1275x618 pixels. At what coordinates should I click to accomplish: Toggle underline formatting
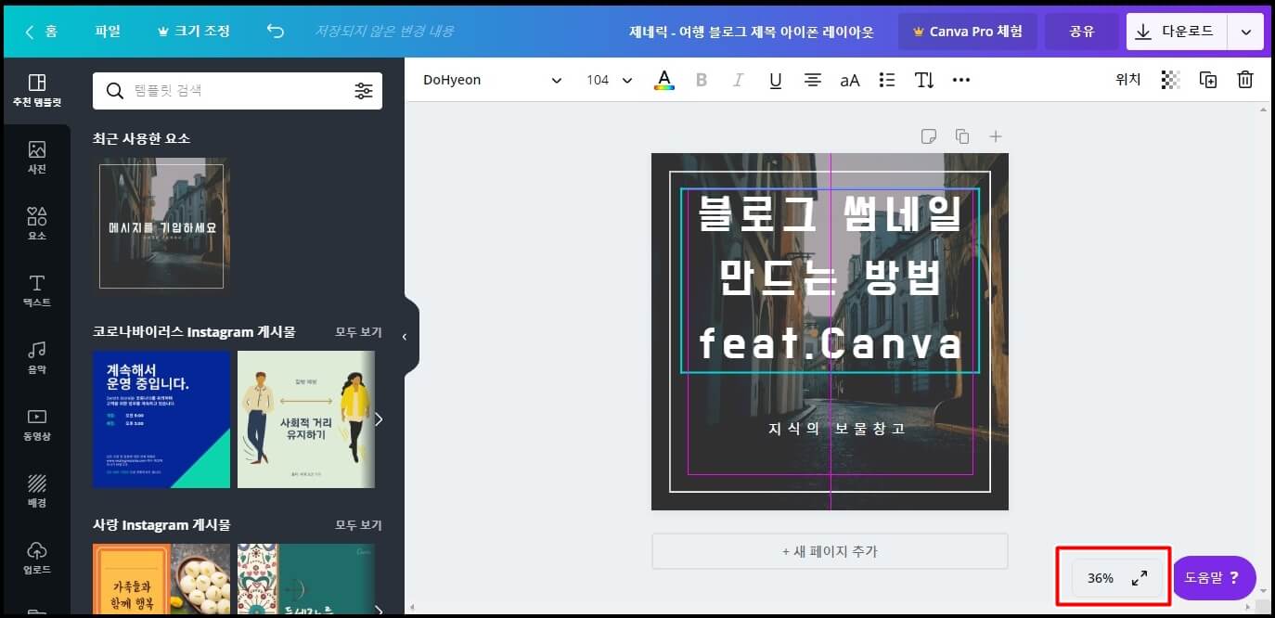[776, 80]
